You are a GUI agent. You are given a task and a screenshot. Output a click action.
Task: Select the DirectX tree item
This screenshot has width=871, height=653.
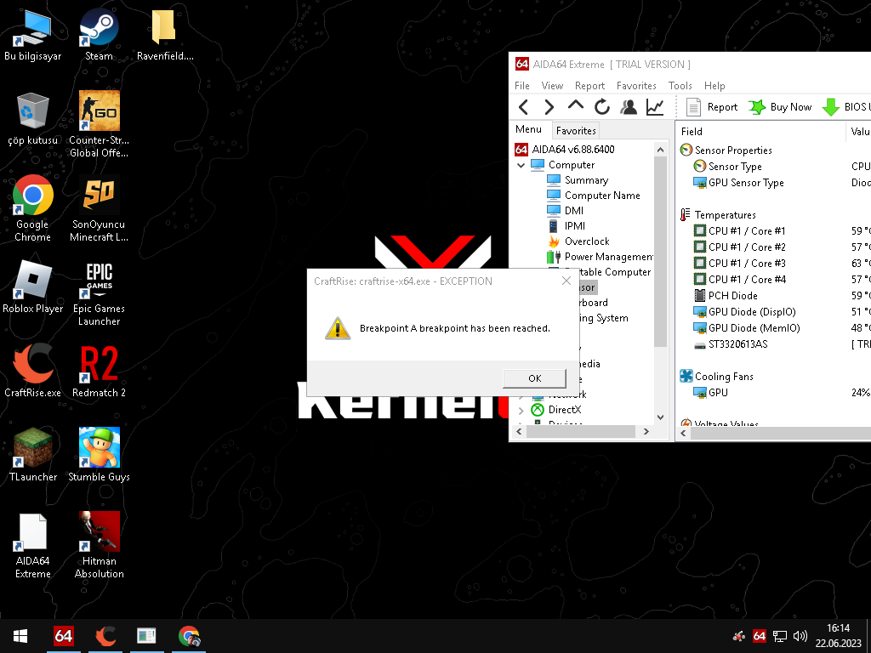[556, 410]
